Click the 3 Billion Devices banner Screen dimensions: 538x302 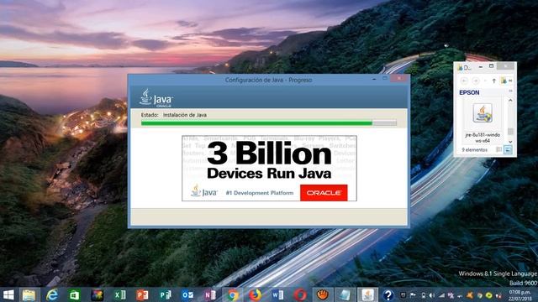click(269, 168)
